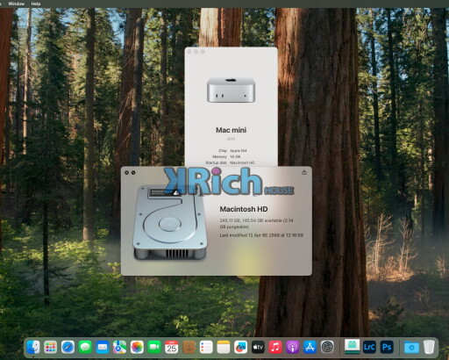Open the Downloads folder in the Dock
Image resolution: width=449 pixels, height=360 pixels.
point(411,348)
